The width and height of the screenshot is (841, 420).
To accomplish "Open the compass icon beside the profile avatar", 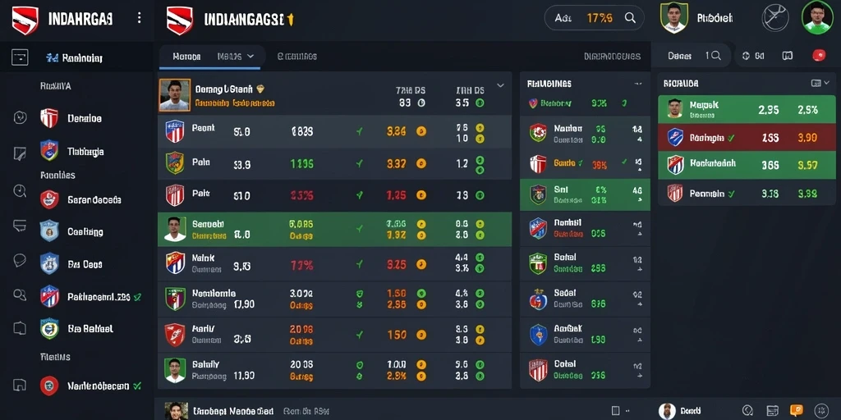I will click(x=775, y=18).
